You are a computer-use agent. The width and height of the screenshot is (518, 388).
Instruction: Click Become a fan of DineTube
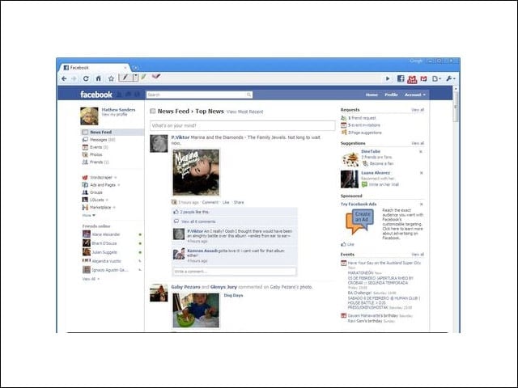(381, 163)
